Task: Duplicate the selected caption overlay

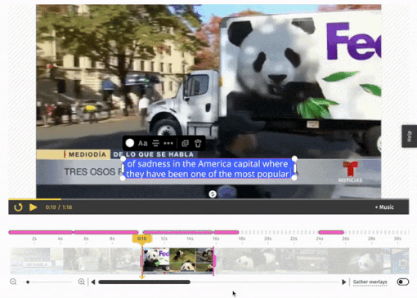Action: [x=185, y=143]
